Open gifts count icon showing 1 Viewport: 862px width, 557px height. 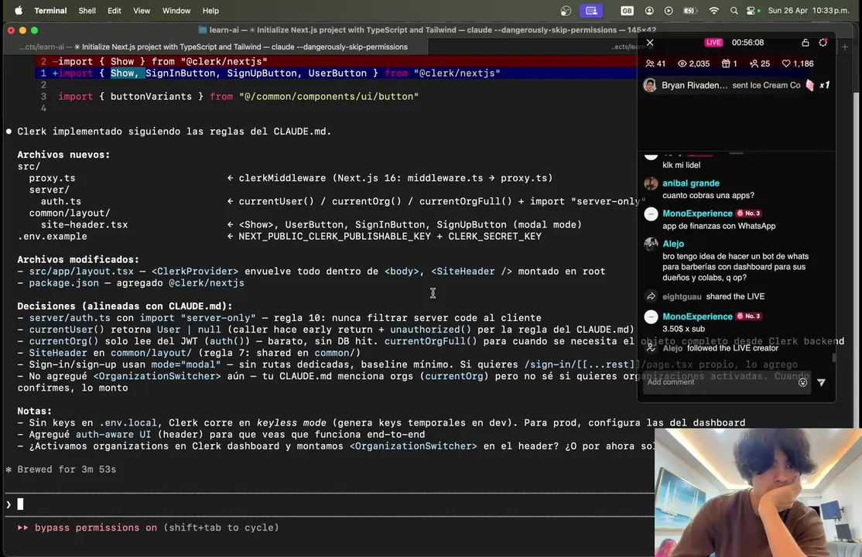(x=729, y=63)
